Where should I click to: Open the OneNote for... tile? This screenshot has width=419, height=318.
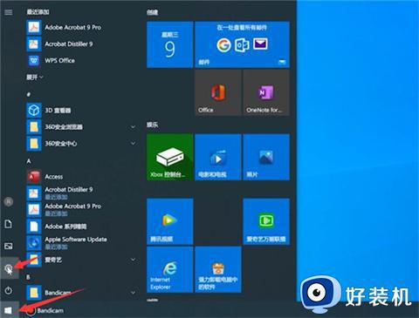pyautogui.click(x=266, y=92)
